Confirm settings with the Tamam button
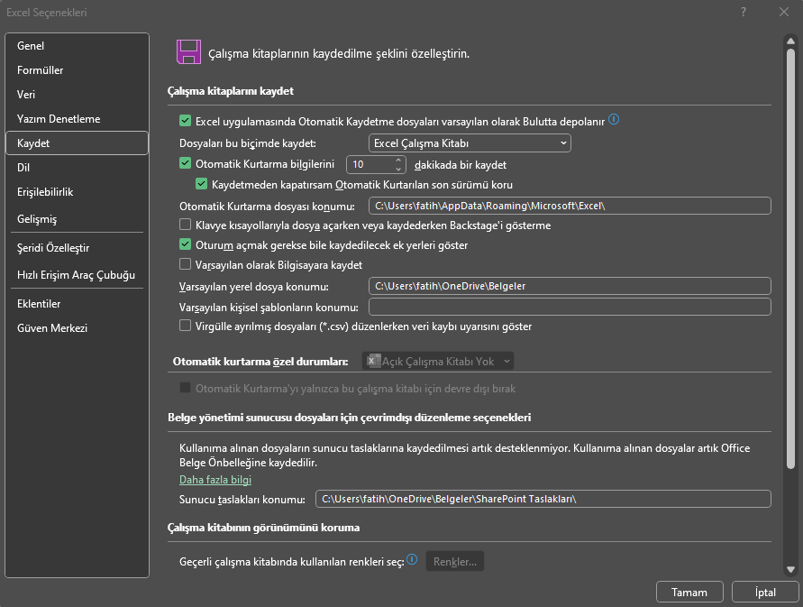 (689, 592)
